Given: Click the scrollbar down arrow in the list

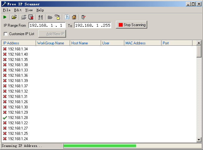Looking at the screenshot, I should point(199,140).
